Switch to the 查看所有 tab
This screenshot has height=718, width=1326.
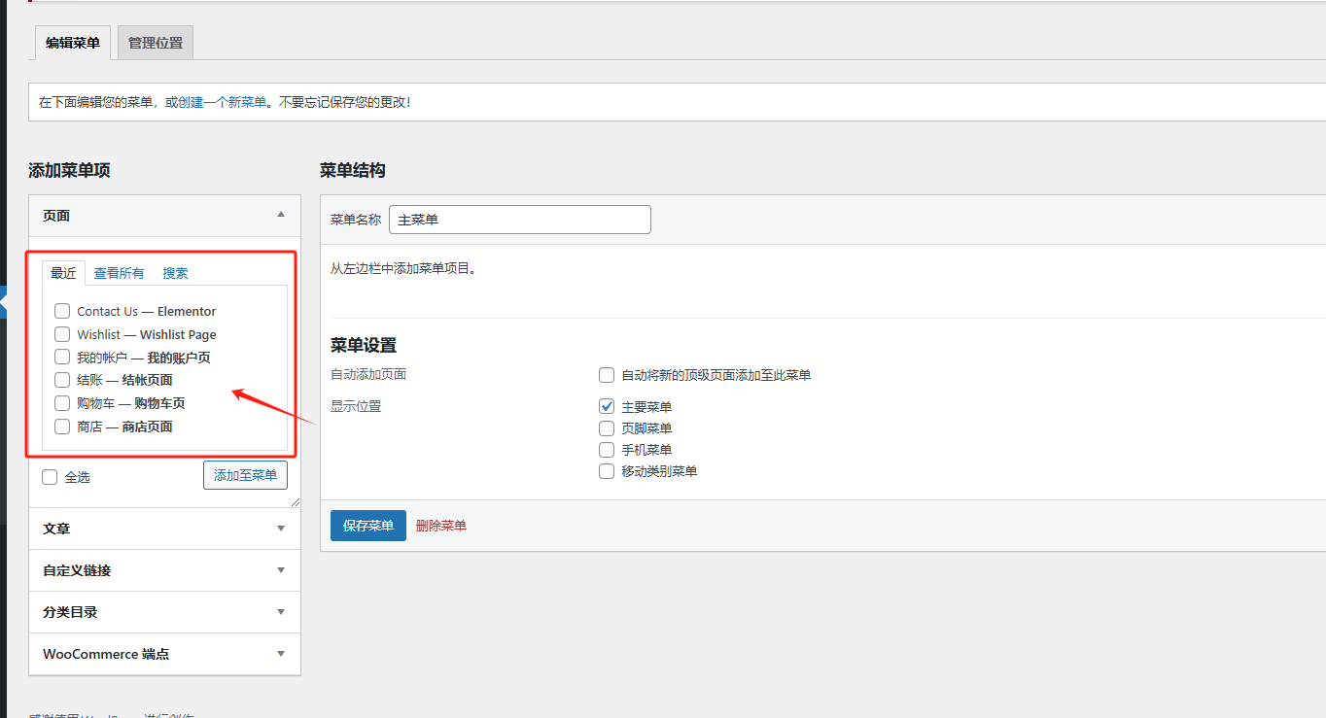click(x=119, y=273)
